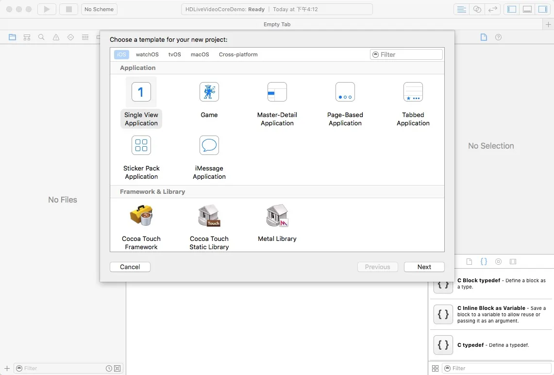Switch to the Assistant editor
Image resolution: width=554 pixels, height=375 pixels.
[x=477, y=9]
